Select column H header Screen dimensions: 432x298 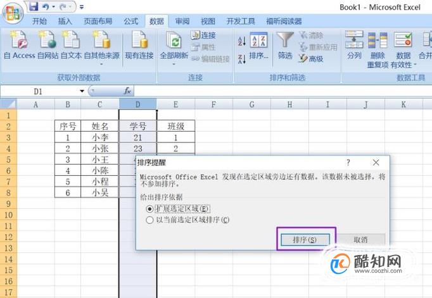[x=289, y=104]
